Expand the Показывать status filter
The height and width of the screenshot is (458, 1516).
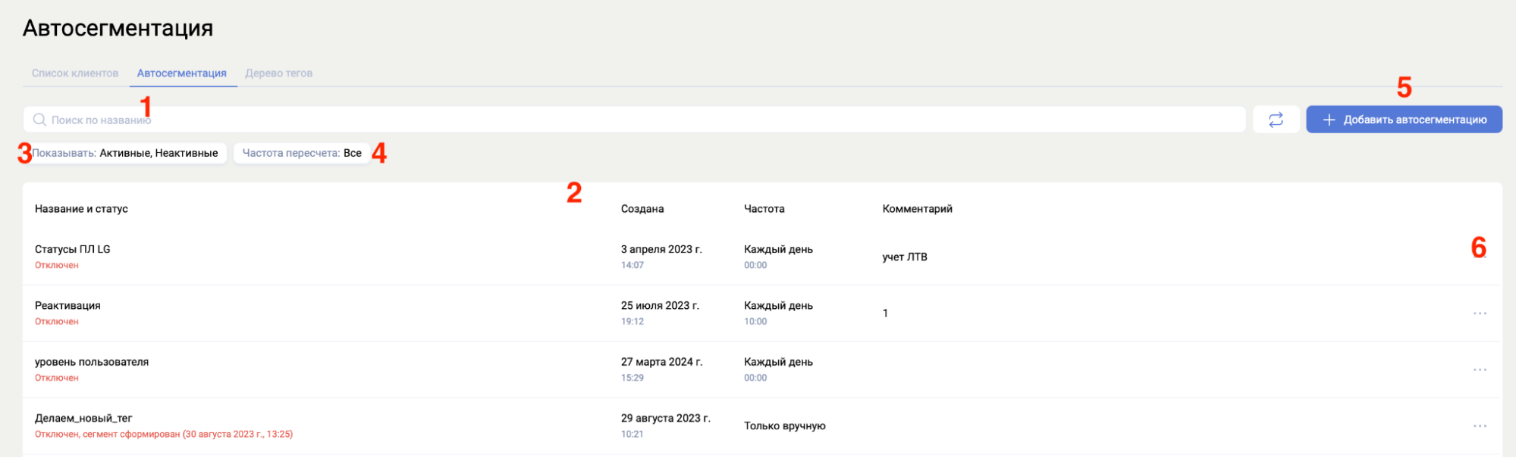pyautogui.click(x=126, y=153)
